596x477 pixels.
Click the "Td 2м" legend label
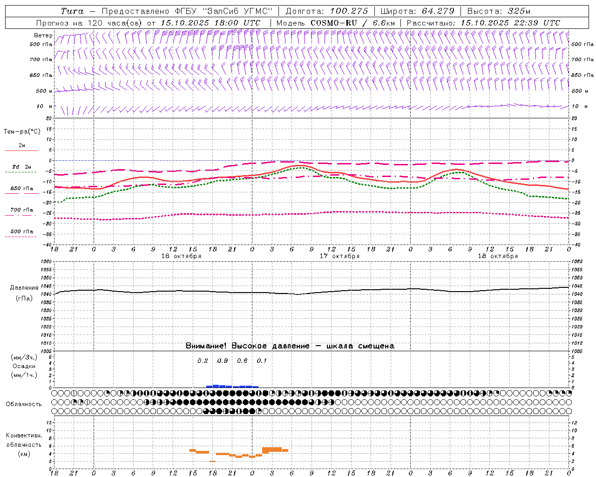coord(22,167)
